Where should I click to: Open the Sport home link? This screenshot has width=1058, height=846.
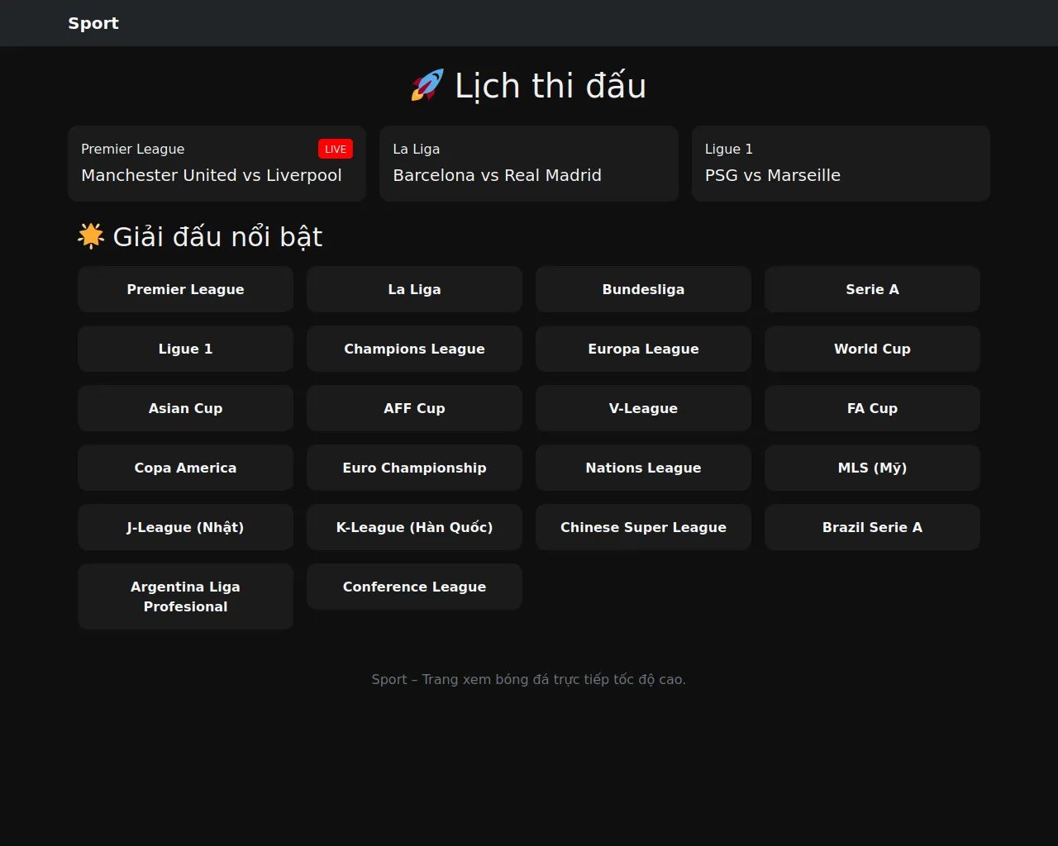93,23
